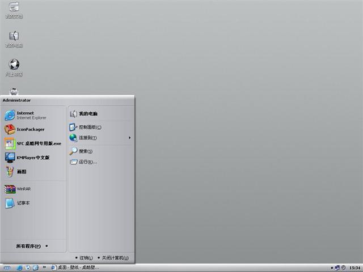Image resolution: width=363 pixels, height=272 pixels.
Task: Show hidden system tray icons
Action: 332,268
